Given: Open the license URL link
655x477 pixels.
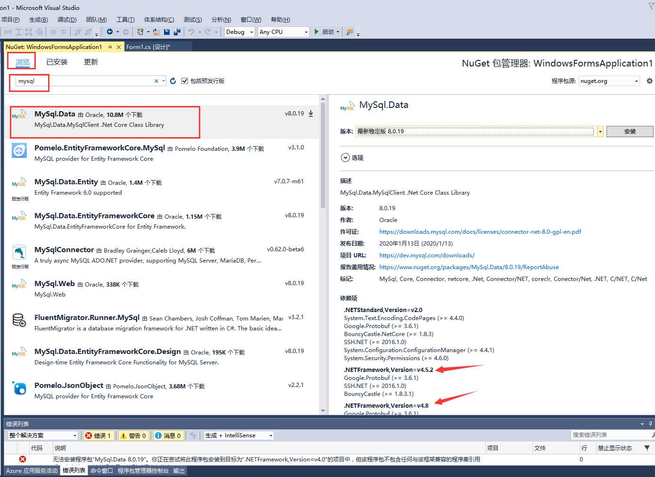Looking at the screenshot, I should tap(480, 232).
